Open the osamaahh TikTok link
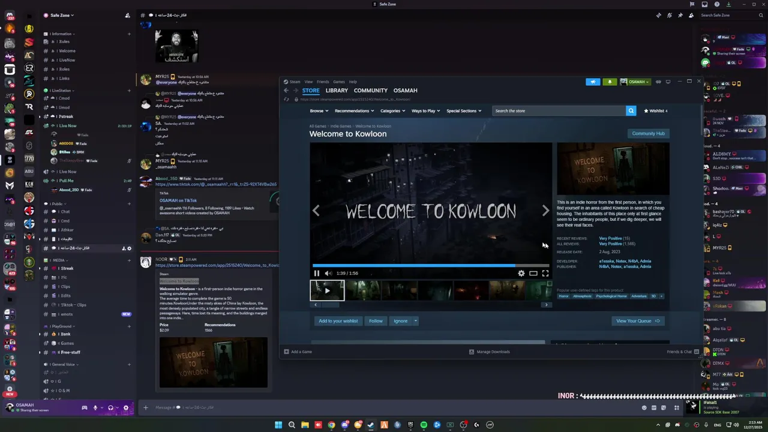 216,184
